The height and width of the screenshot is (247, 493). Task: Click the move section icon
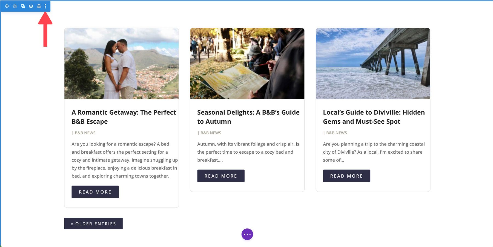[x=7, y=6]
